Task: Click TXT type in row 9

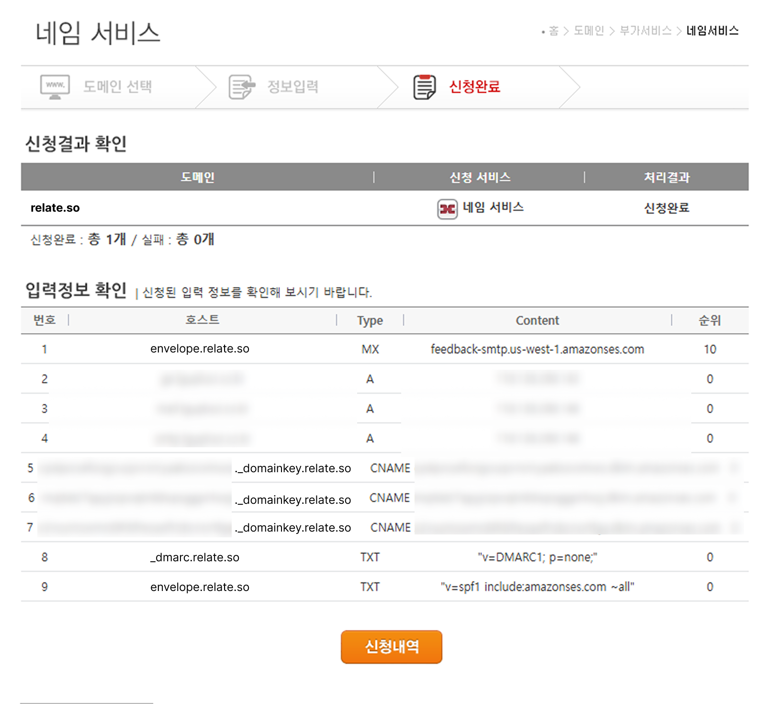Action: click(370, 587)
